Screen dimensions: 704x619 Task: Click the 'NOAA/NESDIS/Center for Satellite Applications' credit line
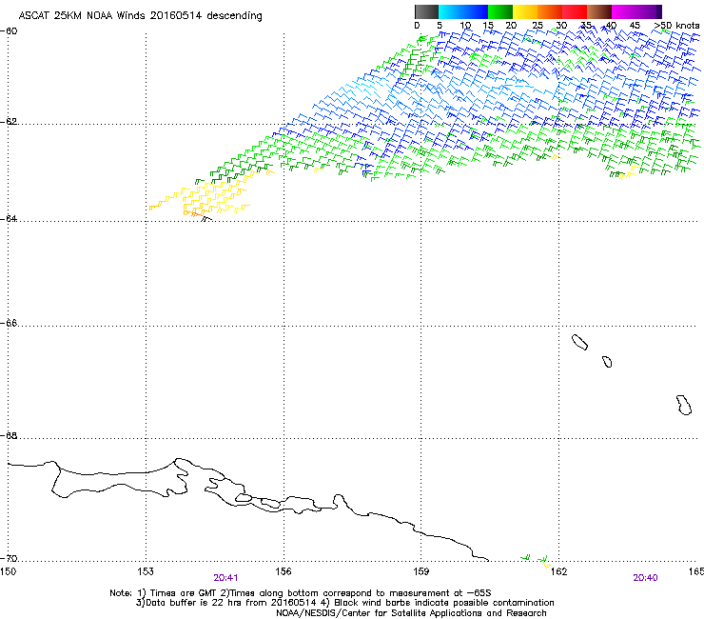tap(411, 613)
